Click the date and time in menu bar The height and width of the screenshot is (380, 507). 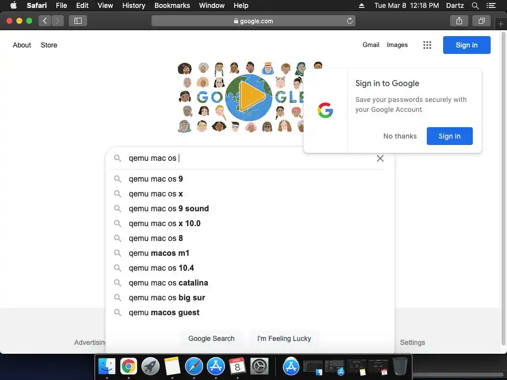coord(406,5)
